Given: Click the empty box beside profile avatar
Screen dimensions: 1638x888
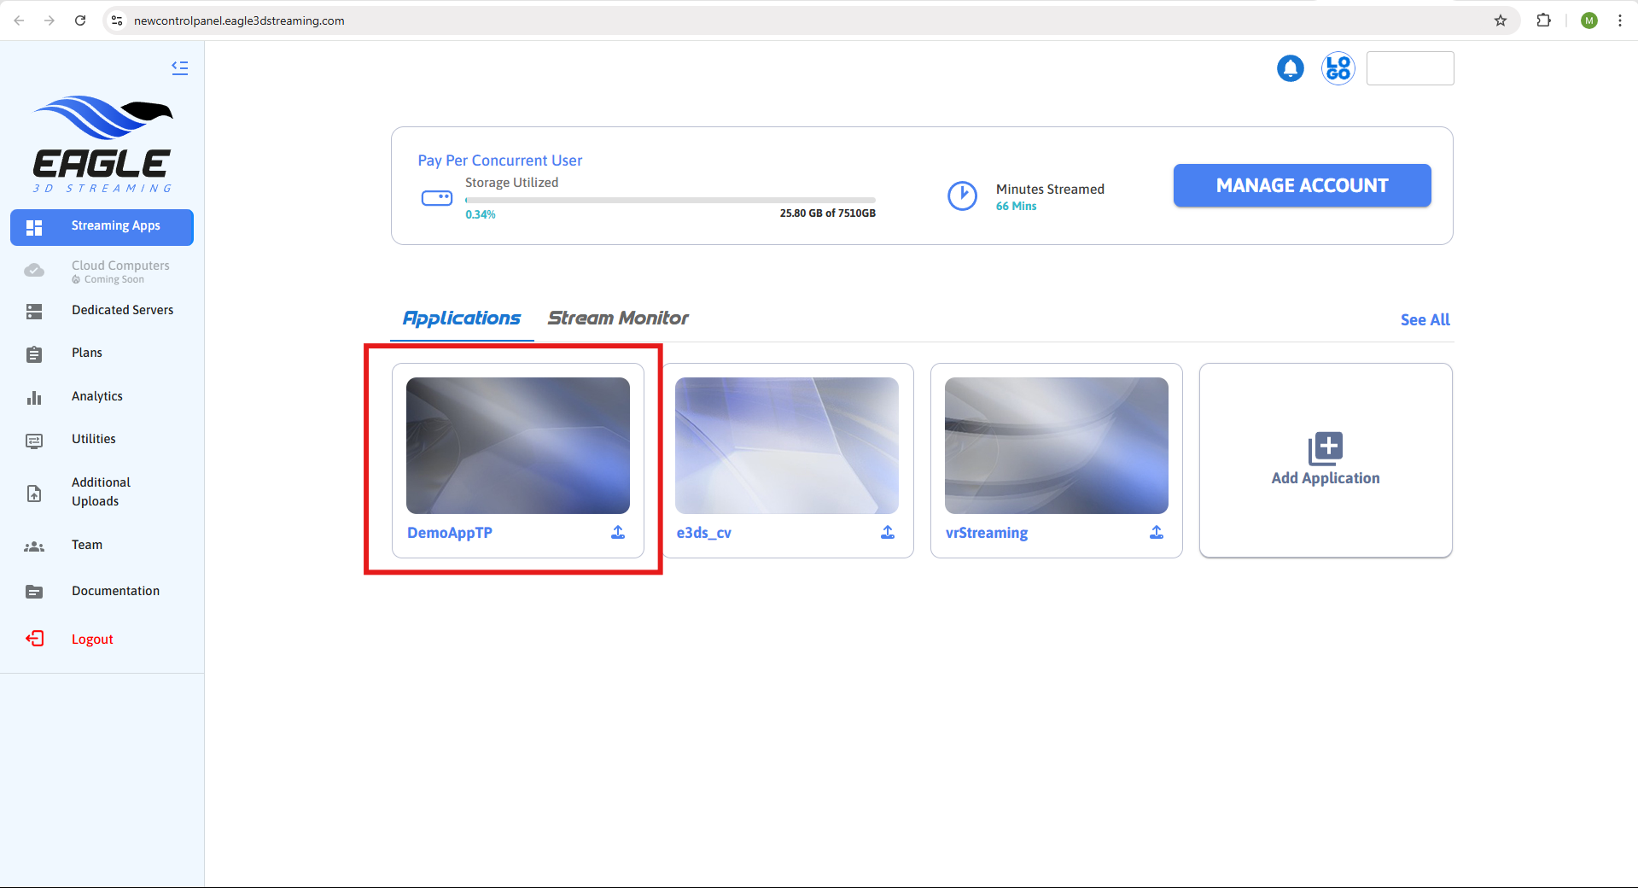Looking at the screenshot, I should point(1409,68).
